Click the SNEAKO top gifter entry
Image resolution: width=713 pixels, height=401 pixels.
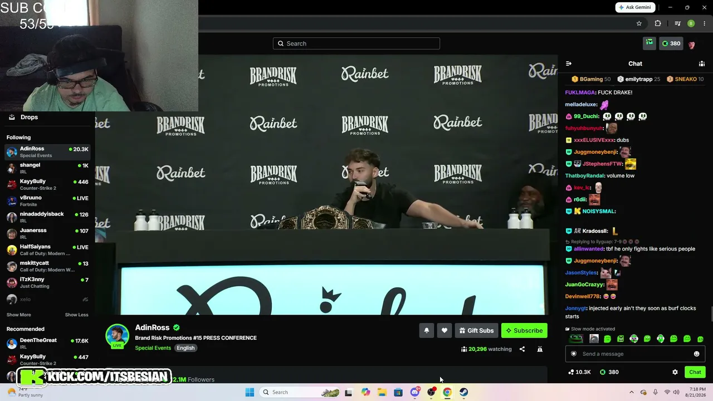pyautogui.click(x=685, y=79)
